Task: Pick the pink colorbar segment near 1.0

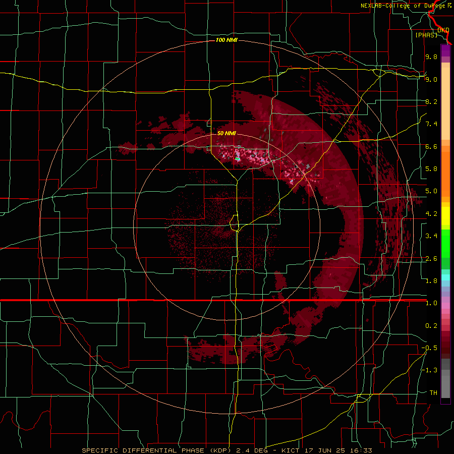Action: pyautogui.click(x=445, y=306)
